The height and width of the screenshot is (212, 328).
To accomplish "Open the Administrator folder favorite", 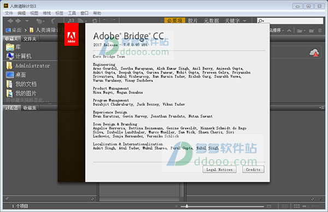I will coord(28,66).
